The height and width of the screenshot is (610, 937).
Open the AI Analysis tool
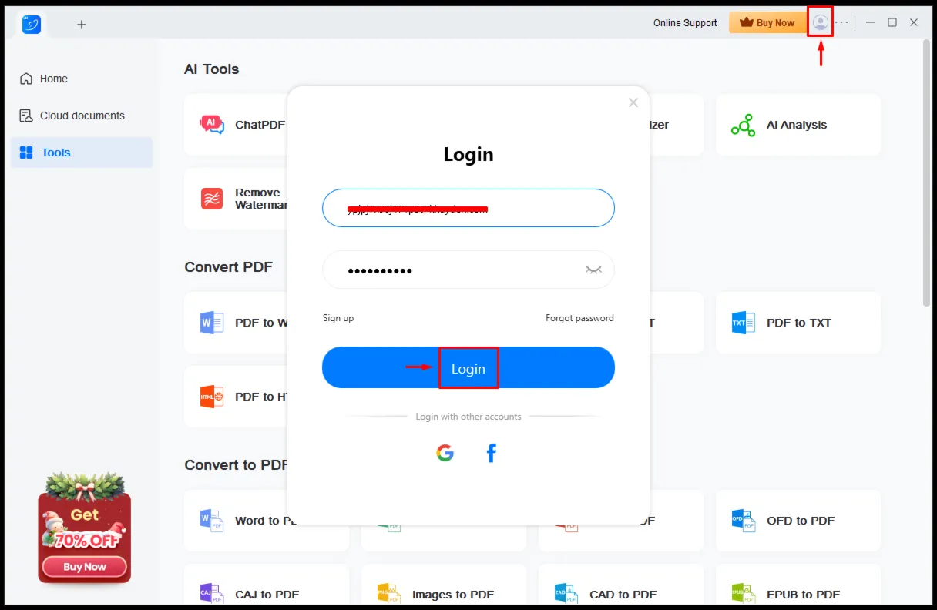[x=798, y=125]
